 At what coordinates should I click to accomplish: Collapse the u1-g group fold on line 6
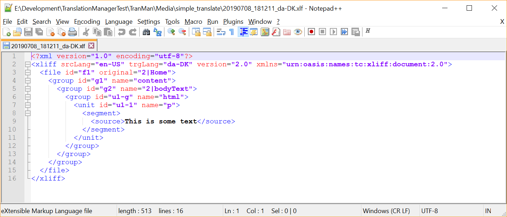coord(28,97)
